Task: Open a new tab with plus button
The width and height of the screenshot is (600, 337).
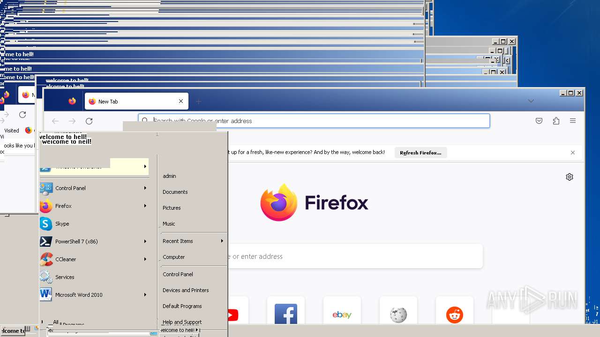Action: click(198, 101)
